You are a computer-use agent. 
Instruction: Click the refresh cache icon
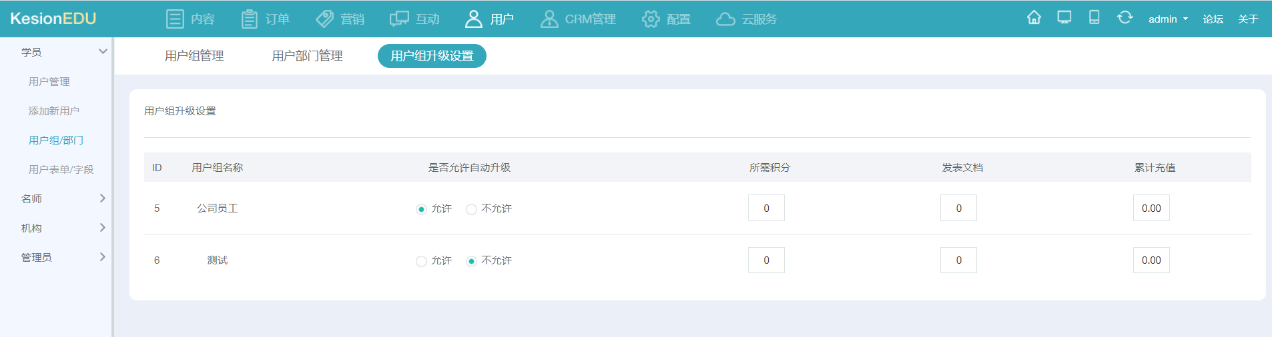[x=1125, y=18]
